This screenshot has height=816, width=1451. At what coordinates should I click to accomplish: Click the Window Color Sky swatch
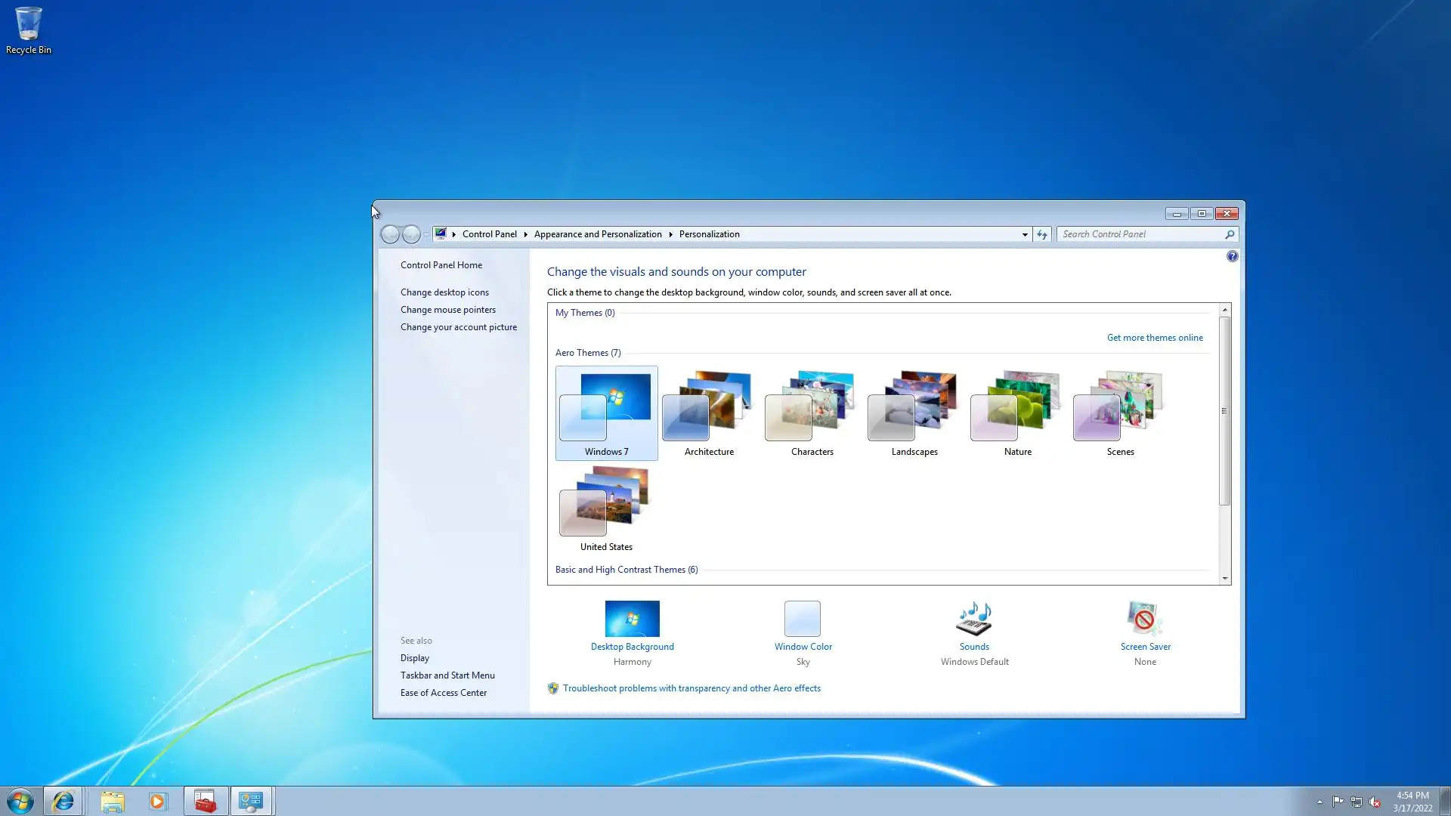(802, 619)
